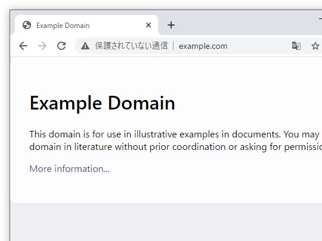Click the word "illustrative" in the paragraph
Viewport: 322px width, 241px height.
pyautogui.click(x=156, y=134)
